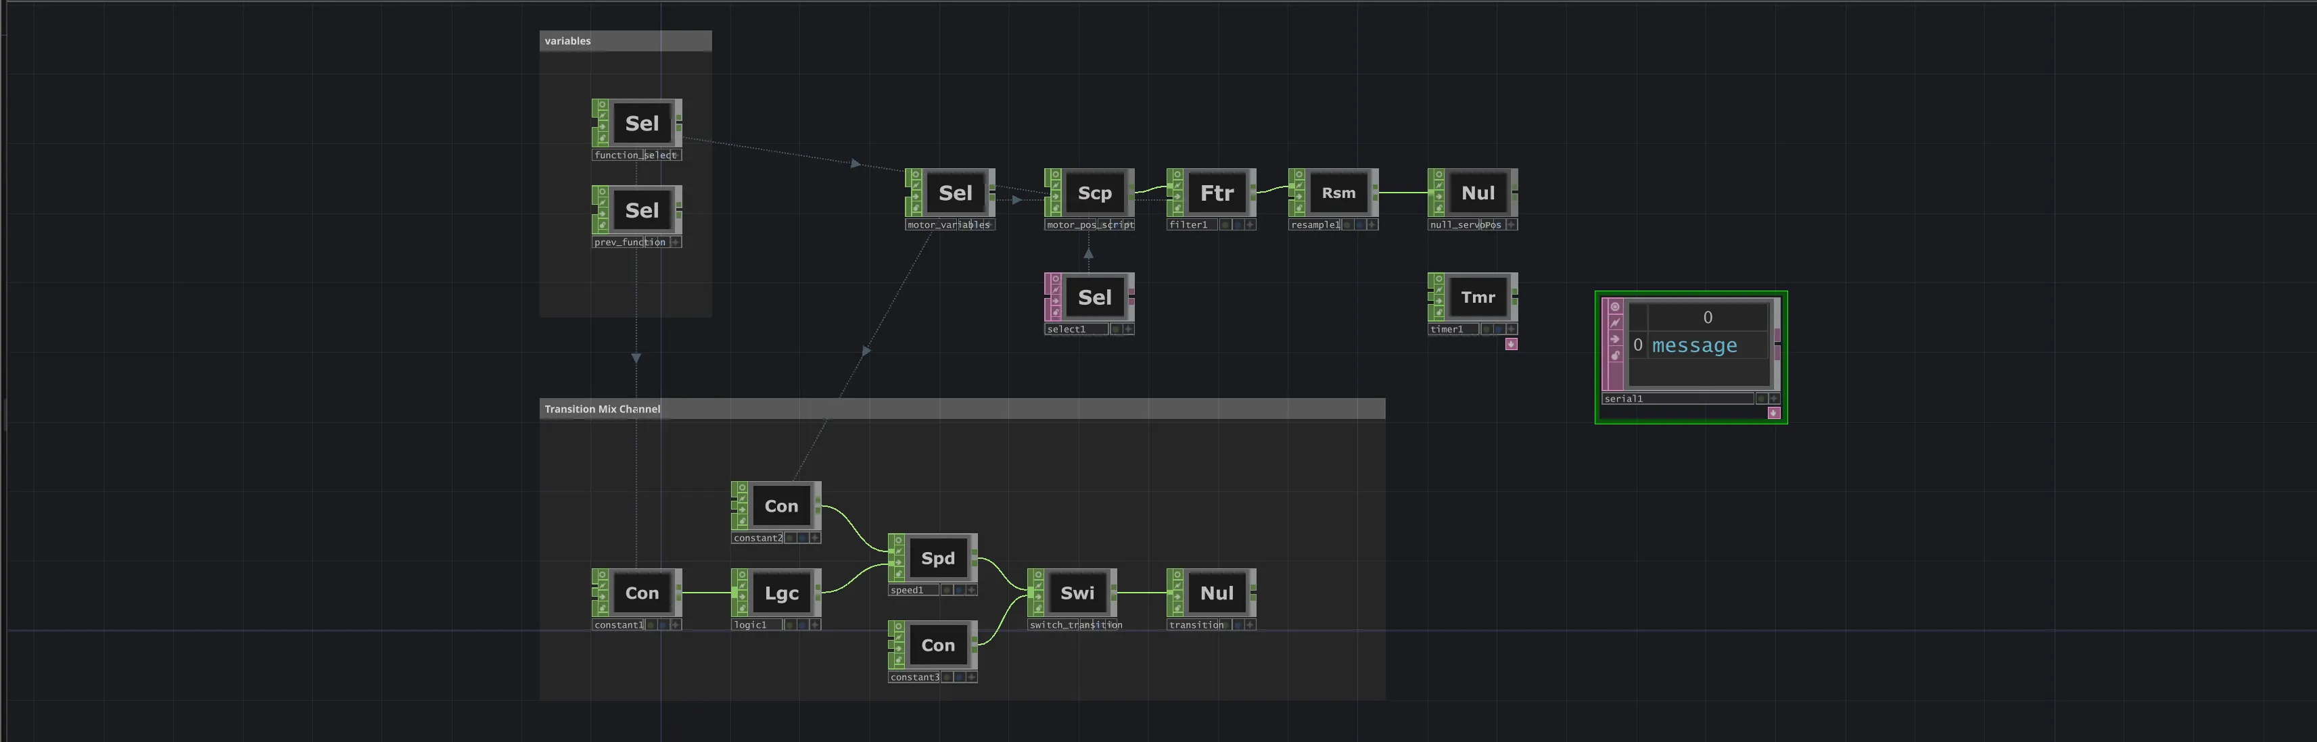This screenshot has height=742, width=2317.
Task: Click lock flag on serial1 node
Action: [1614, 355]
